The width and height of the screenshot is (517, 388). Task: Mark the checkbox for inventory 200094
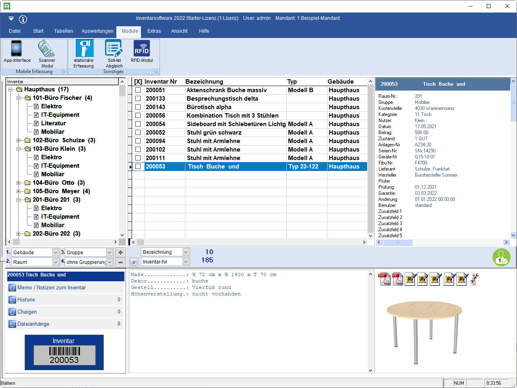pyautogui.click(x=138, y=141)
